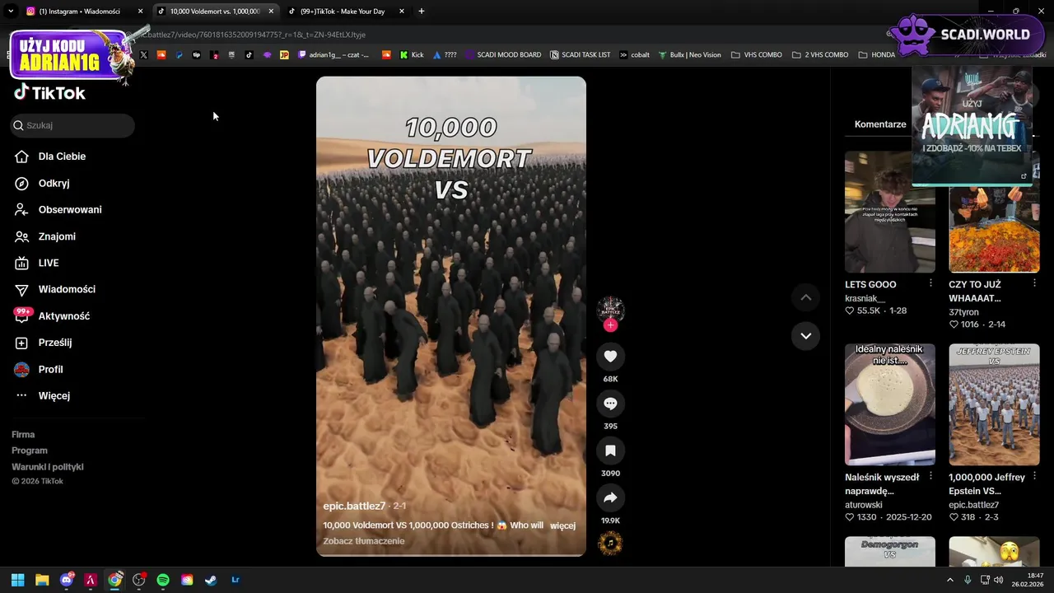Open Dla Ciebie feed
The width and height of the screenshot is (1054, 593).
(x=62, y=156)
